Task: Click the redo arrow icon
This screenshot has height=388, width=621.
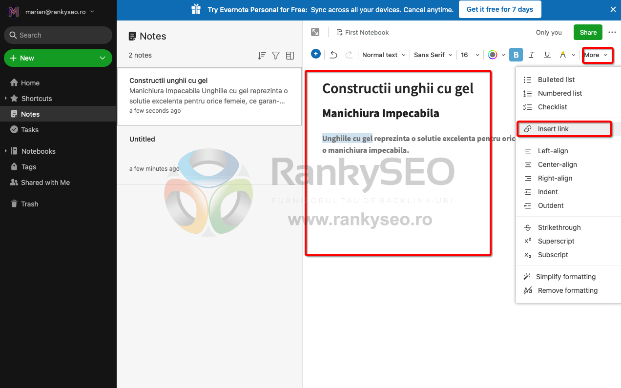Action: point(349,55)
